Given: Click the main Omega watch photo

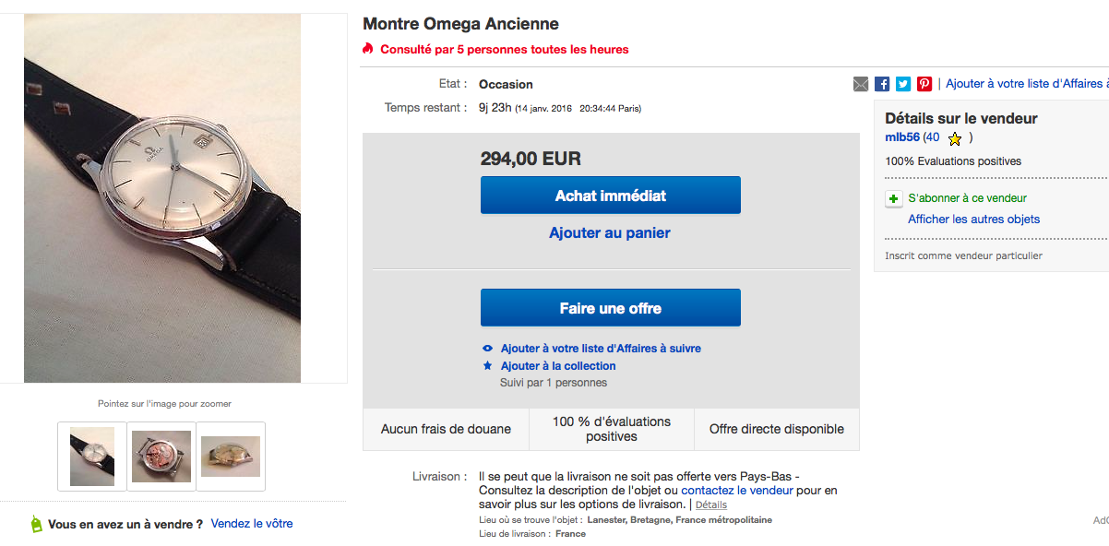Looking at the screenshot, I should click(x=162, y=197).
